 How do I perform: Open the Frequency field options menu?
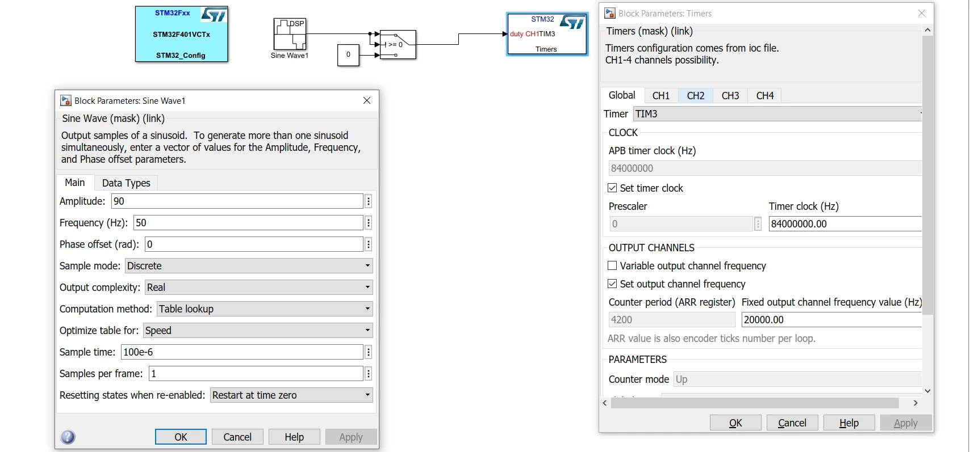(x=369, y=223)
